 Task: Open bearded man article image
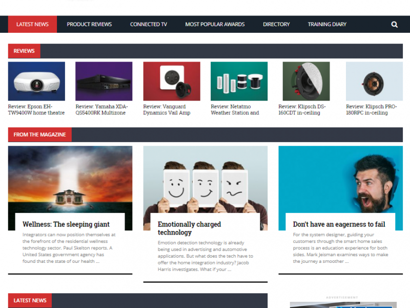340,179
